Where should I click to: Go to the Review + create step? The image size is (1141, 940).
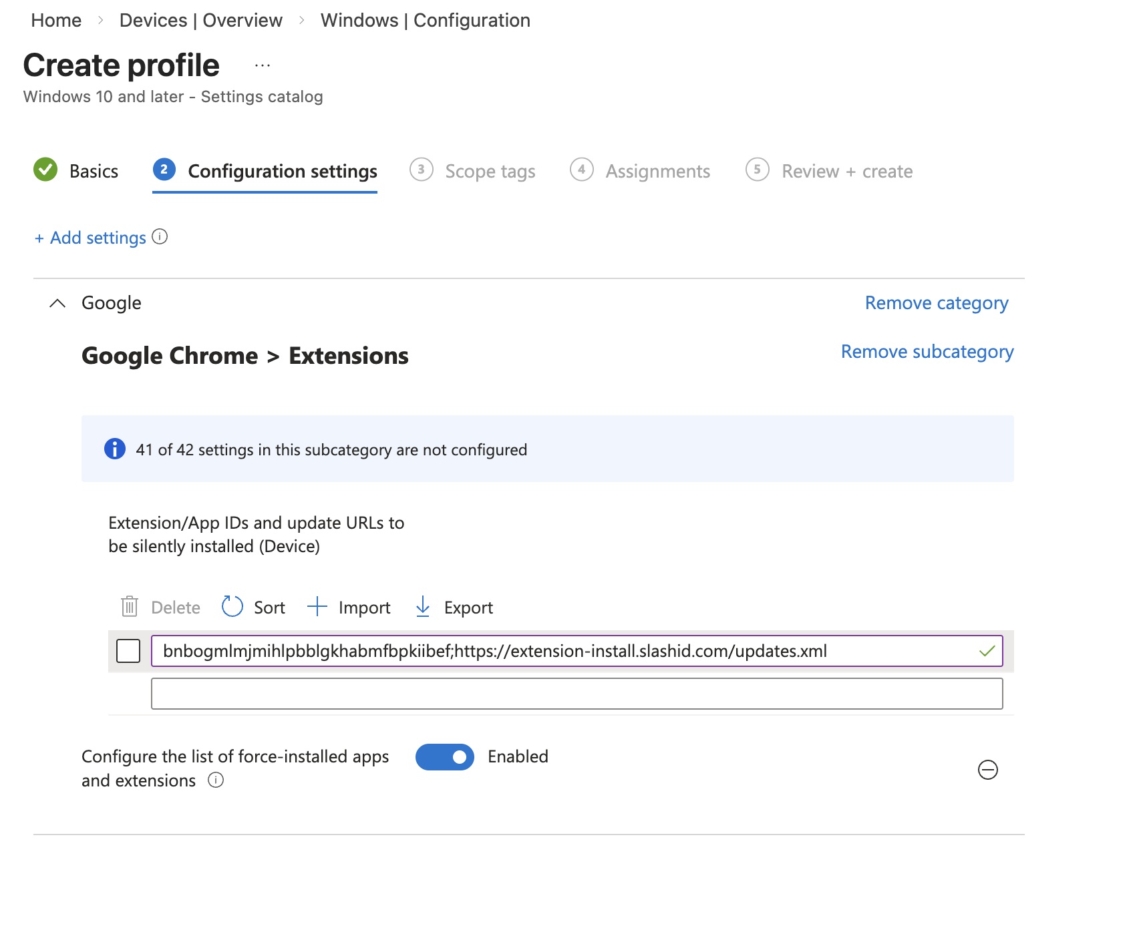coord(846,171)
